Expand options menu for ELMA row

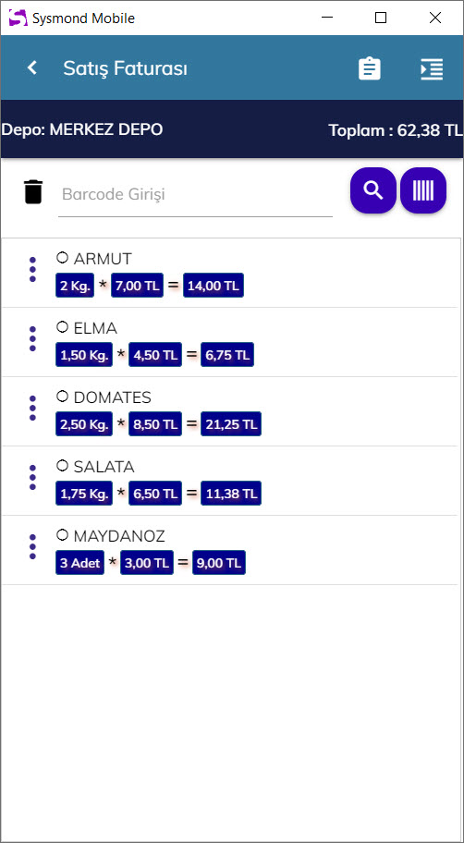click(x=32, y=338)
